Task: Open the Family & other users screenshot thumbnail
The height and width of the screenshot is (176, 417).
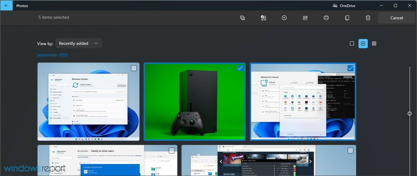Action: point(107,160)
